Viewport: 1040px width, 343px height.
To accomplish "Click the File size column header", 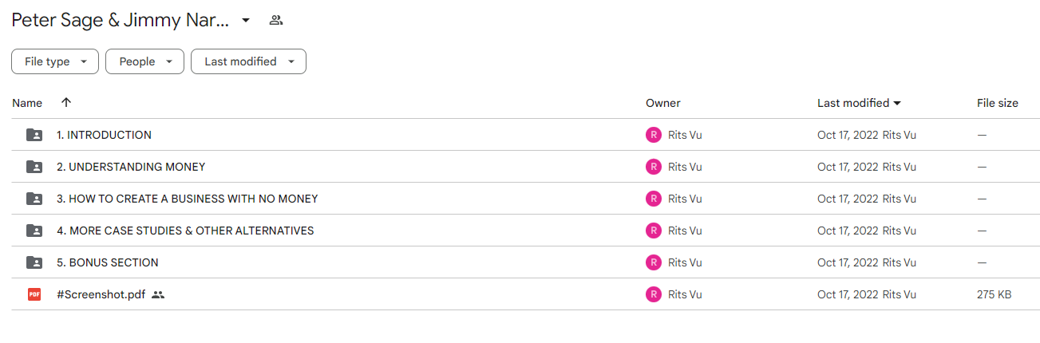I will tap(998, 103).
